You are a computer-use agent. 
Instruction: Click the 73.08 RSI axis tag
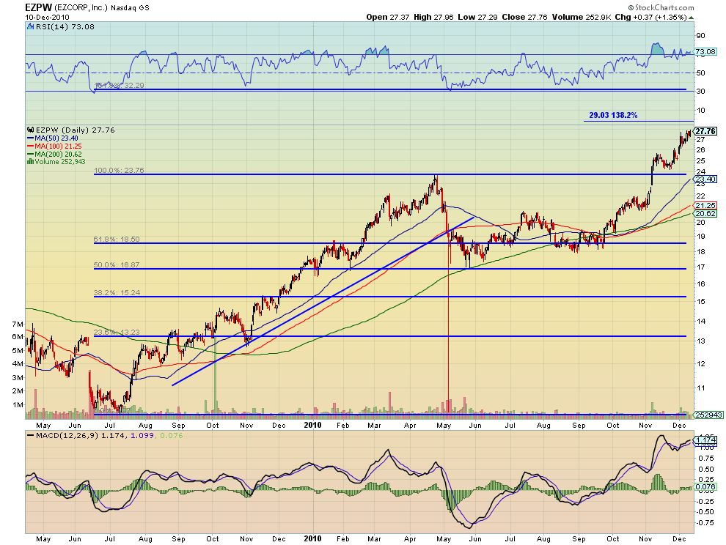(x=705, y=52)
